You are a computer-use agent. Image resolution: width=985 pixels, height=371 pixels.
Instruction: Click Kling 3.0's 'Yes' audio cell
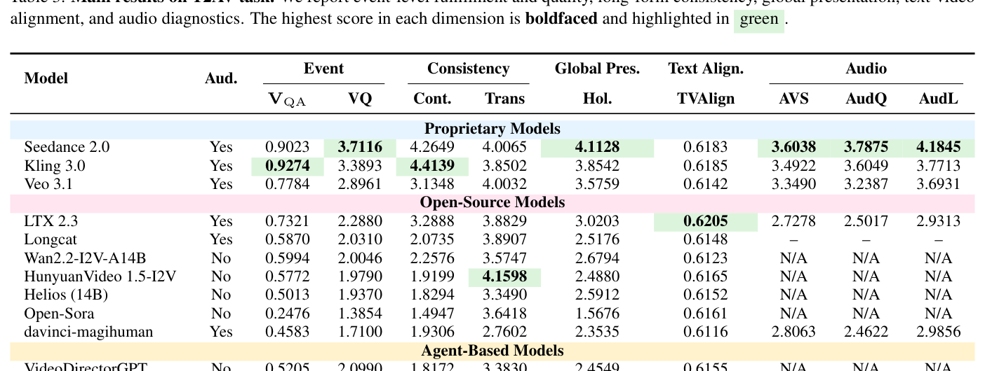coord(221,166)
